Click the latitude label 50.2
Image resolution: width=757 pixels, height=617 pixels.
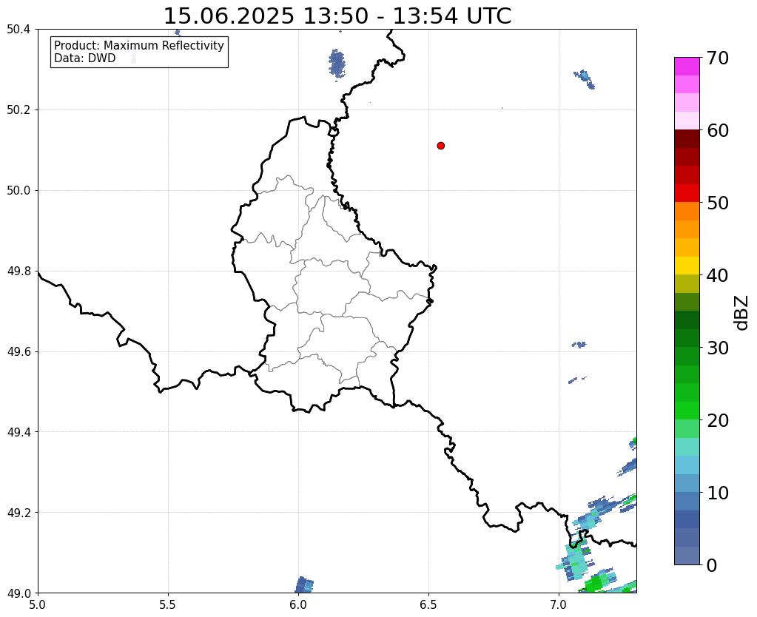(18, 109)
